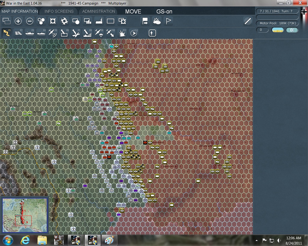Click the Motor Pool 189K readout
The image size is (308, 246).
coord(277,23)
